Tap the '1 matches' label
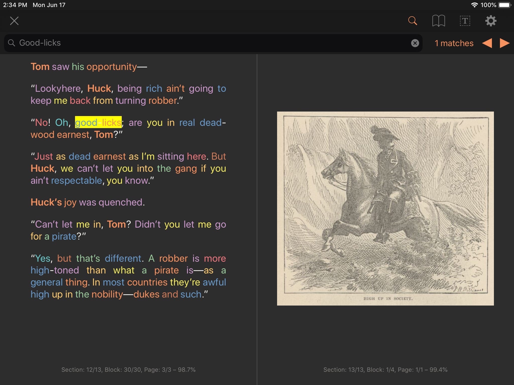This screenshot has height=385, width=514. click(454, 43)
